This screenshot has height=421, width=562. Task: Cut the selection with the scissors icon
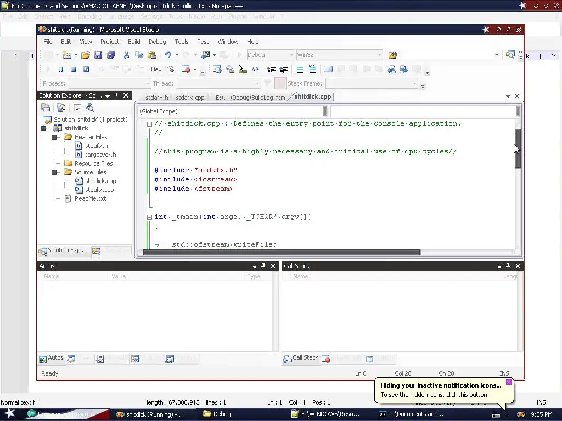coord(126,55)
